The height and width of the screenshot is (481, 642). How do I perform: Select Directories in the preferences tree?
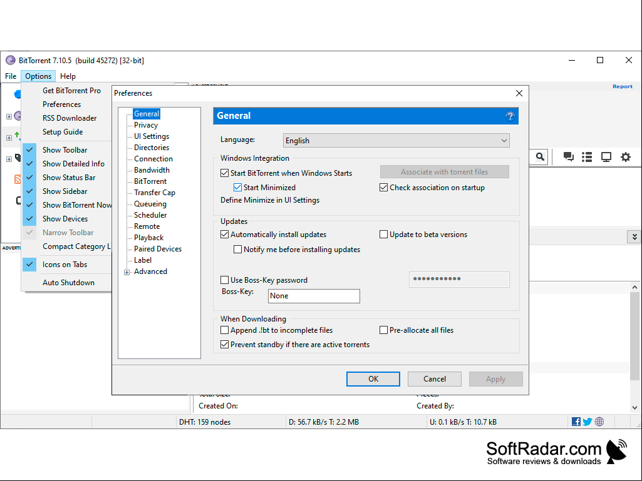point(152,148)
